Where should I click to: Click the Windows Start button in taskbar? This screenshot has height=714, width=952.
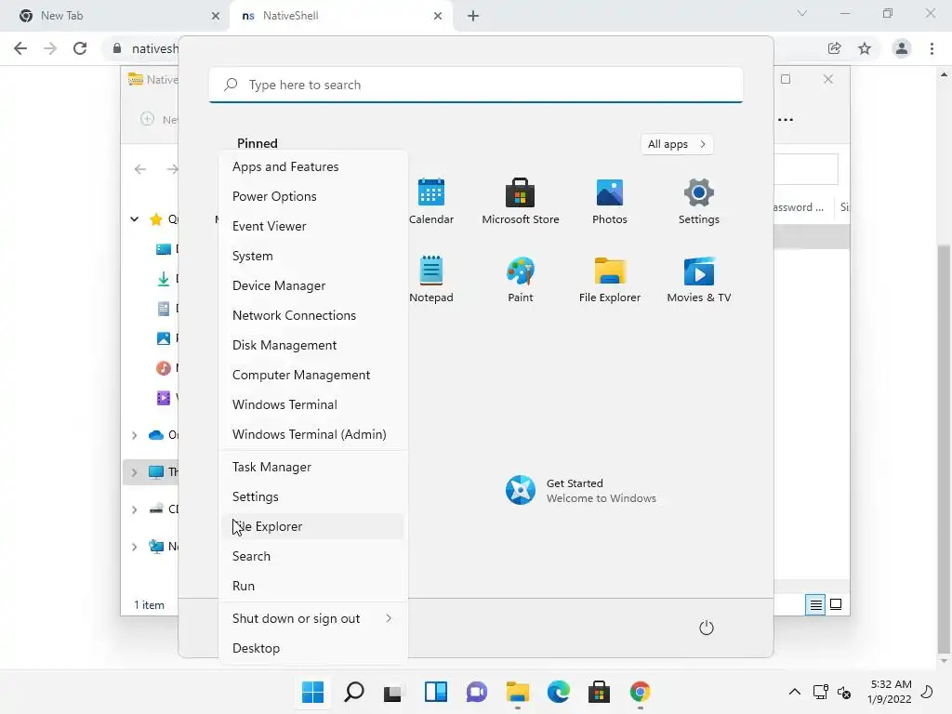(312, 692)
